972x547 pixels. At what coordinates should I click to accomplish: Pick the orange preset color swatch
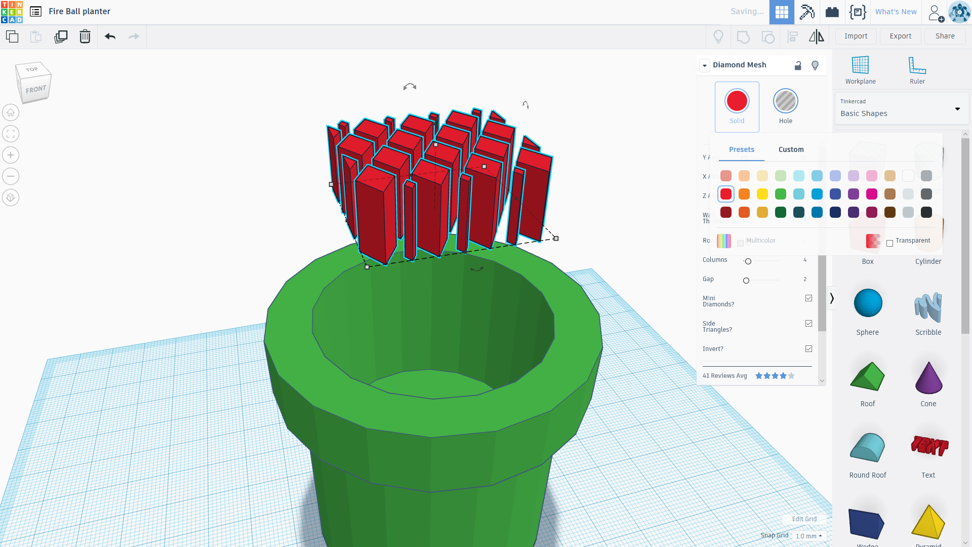point(744,194)
